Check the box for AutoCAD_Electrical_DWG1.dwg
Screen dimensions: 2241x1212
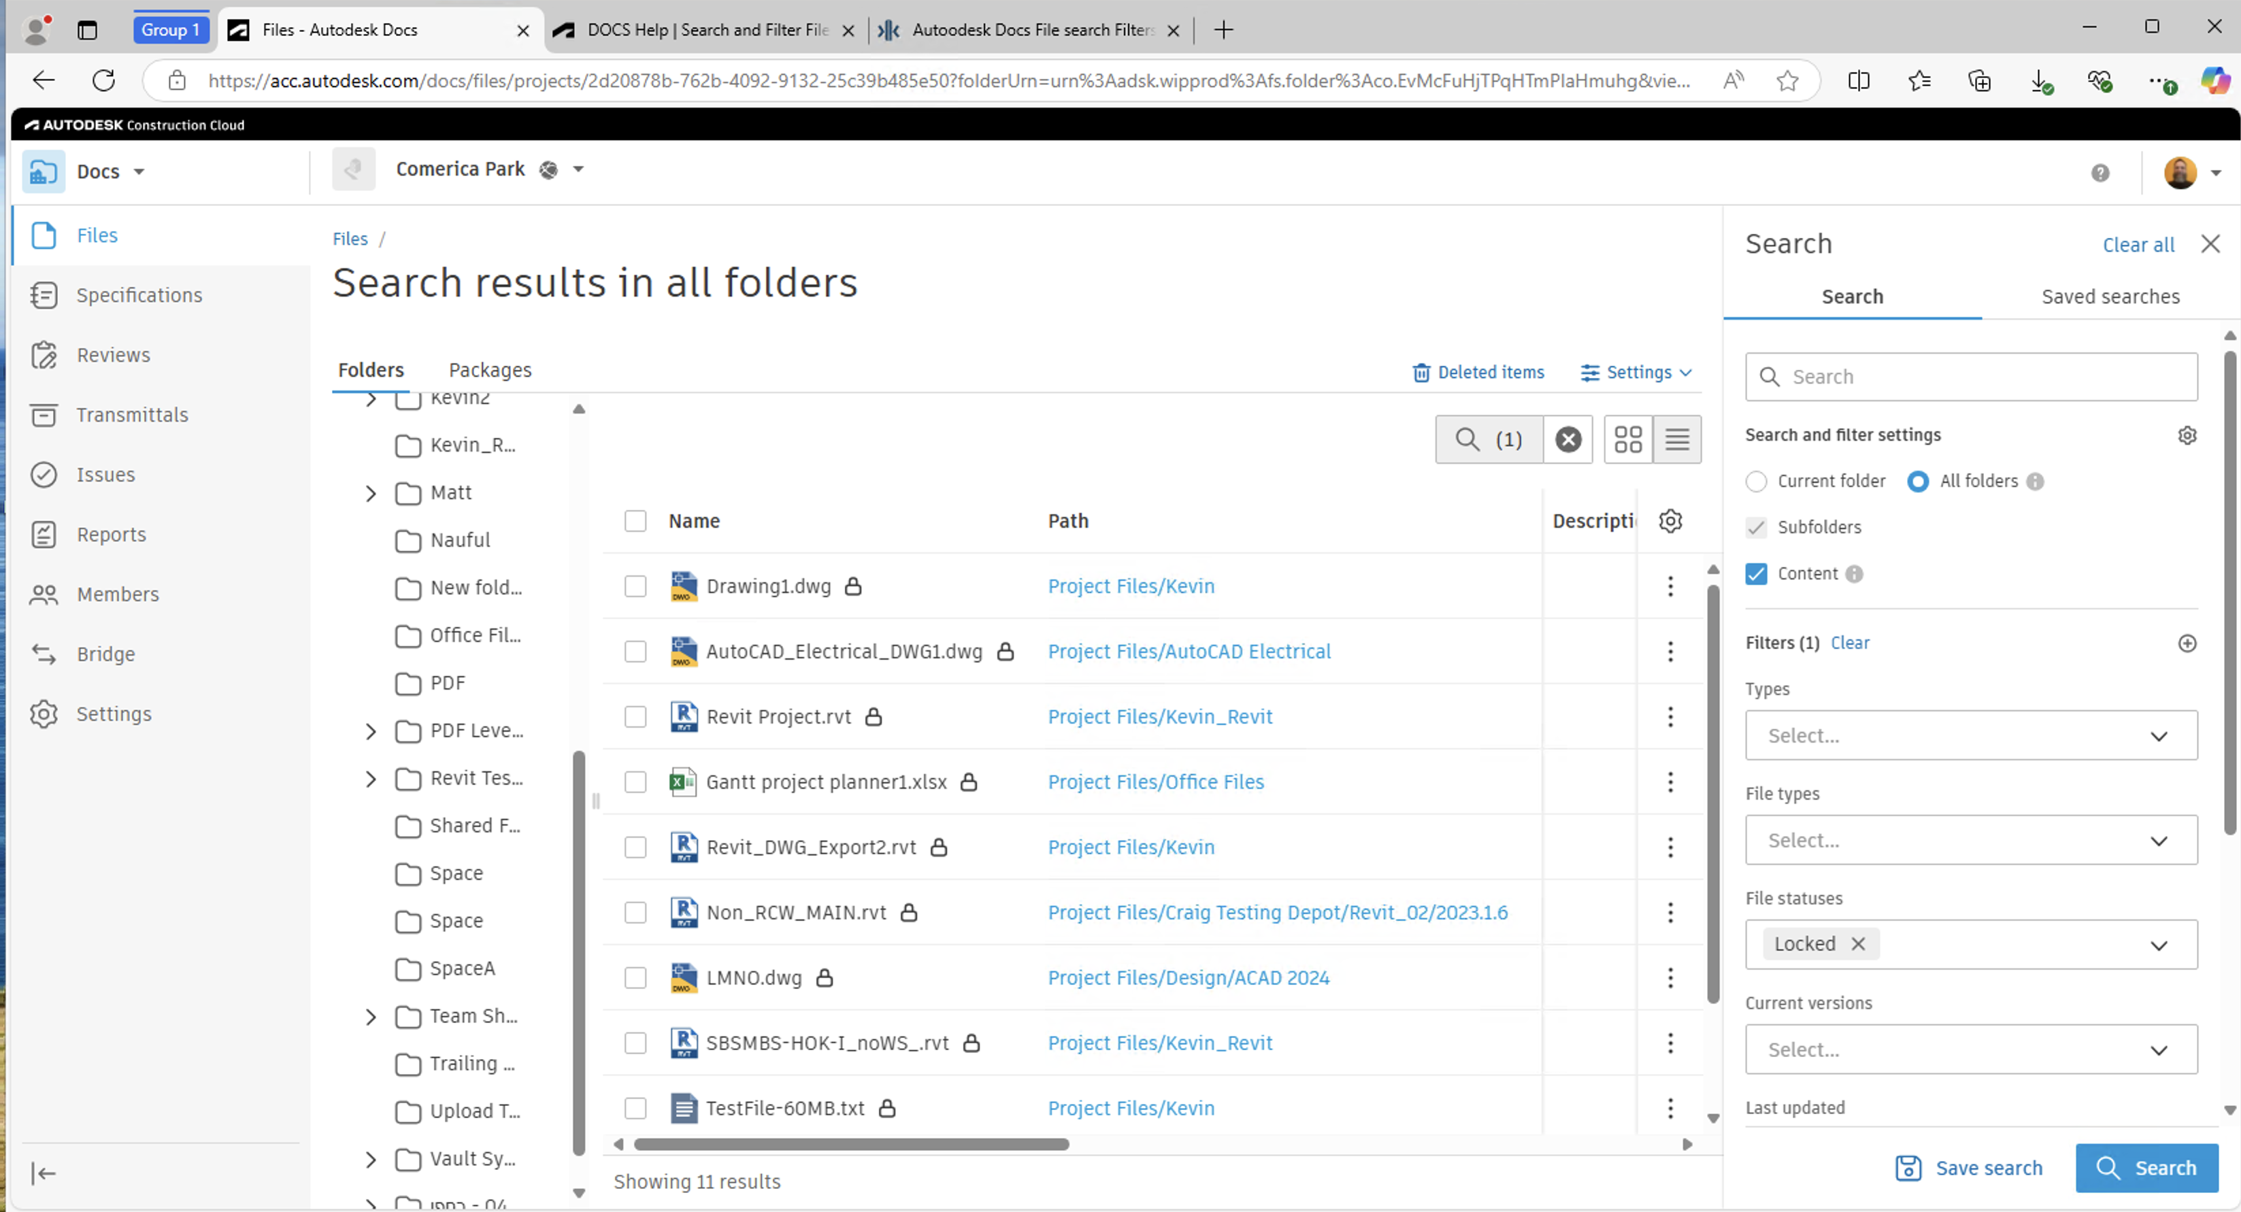click(x=635, y=651)
